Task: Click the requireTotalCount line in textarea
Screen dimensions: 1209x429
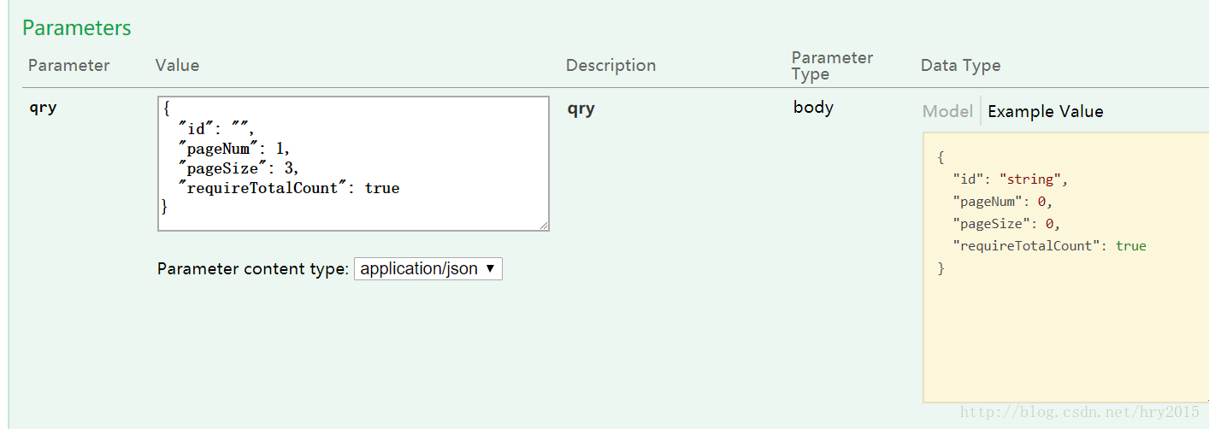Action: 288,187
